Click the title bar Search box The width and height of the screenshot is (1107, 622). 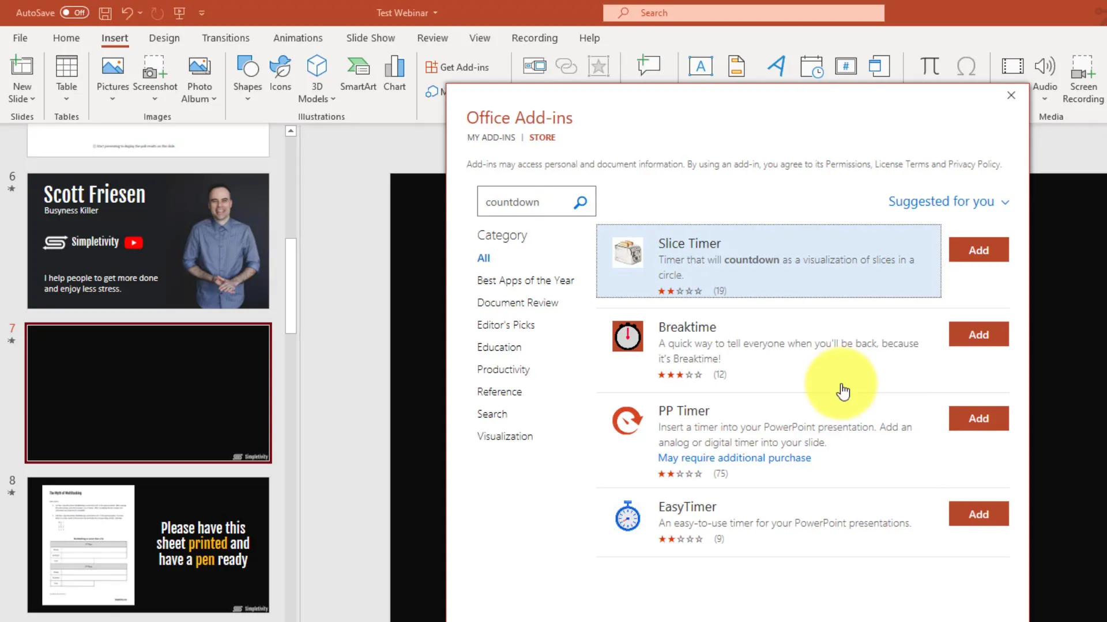(744, 13)
